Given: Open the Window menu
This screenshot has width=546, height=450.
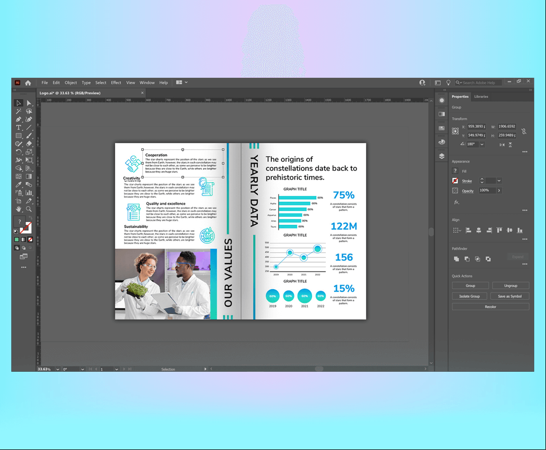Looking at the screenshot, I should coord(147,83).
